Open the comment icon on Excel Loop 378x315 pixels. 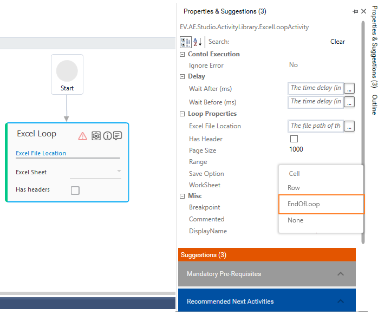pyautogui.click(x=117, y=136)
